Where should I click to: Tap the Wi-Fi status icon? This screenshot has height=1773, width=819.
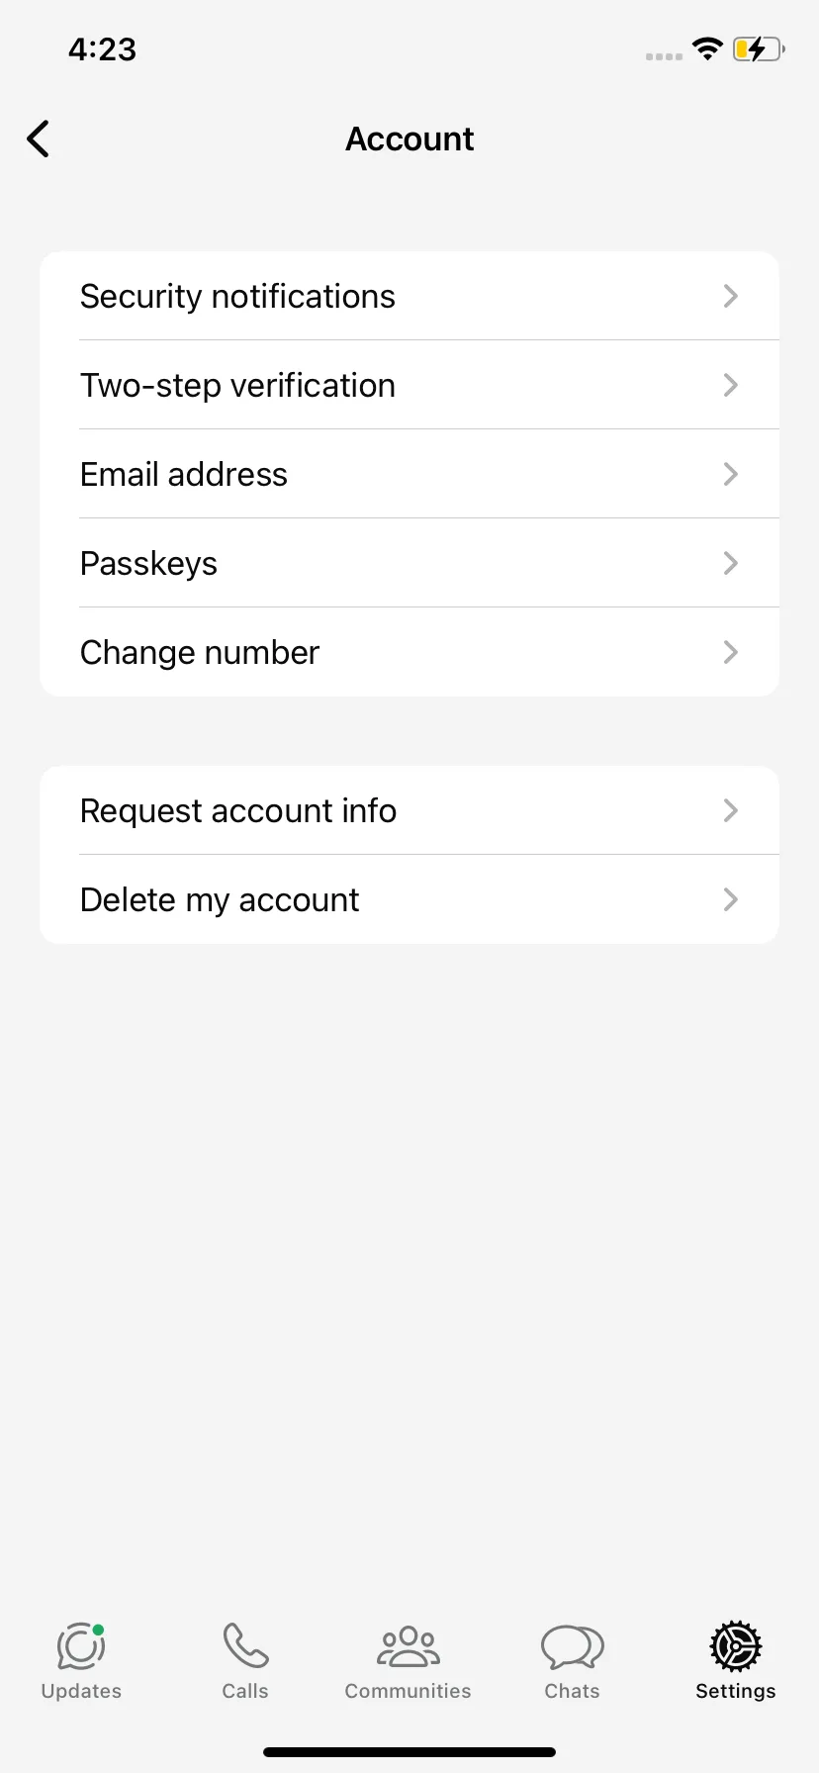[707, 48]
